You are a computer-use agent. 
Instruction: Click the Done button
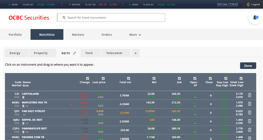point(248,66)
